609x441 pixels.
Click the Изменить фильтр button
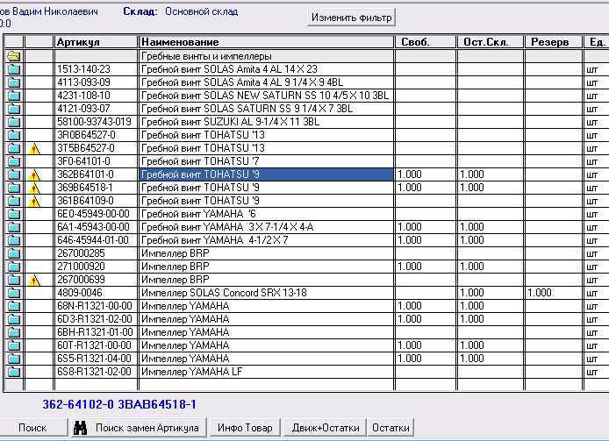(351, 18)
